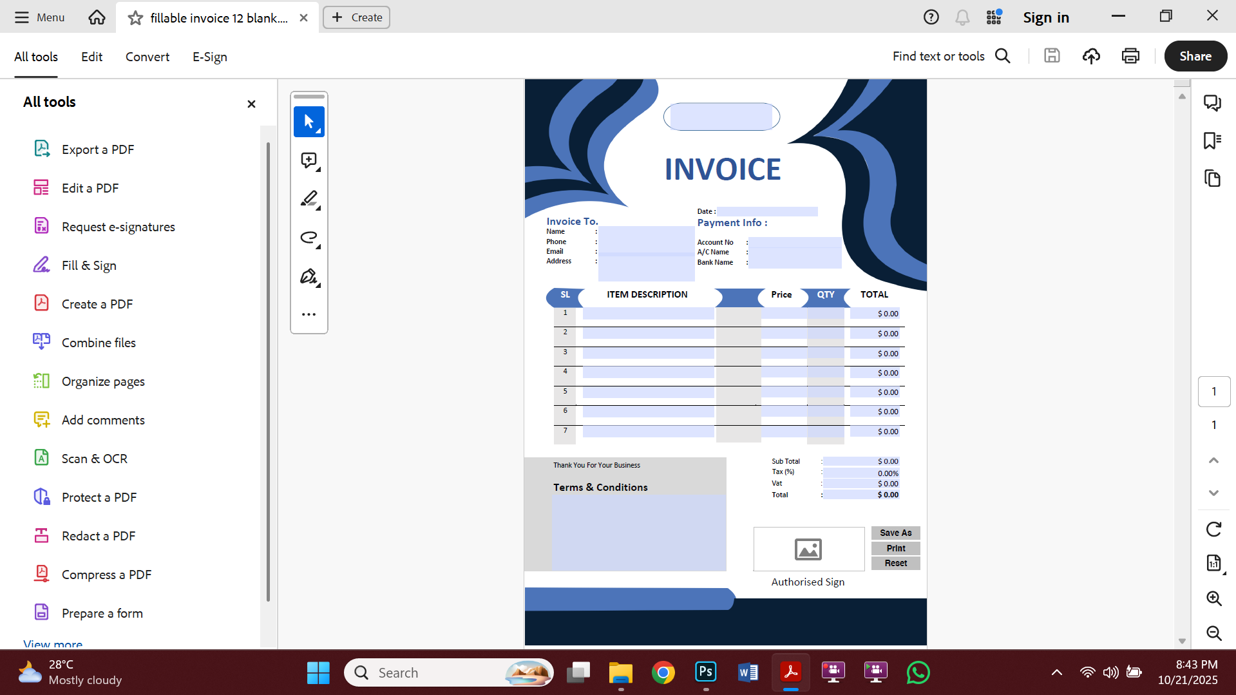This screenshot has width=1236, height=695.
Task: Open the Comments panel on the right
Action: point(1213,102)
